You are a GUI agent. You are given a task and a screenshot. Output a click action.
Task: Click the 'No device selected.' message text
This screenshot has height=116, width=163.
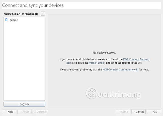tap(104, 53)
